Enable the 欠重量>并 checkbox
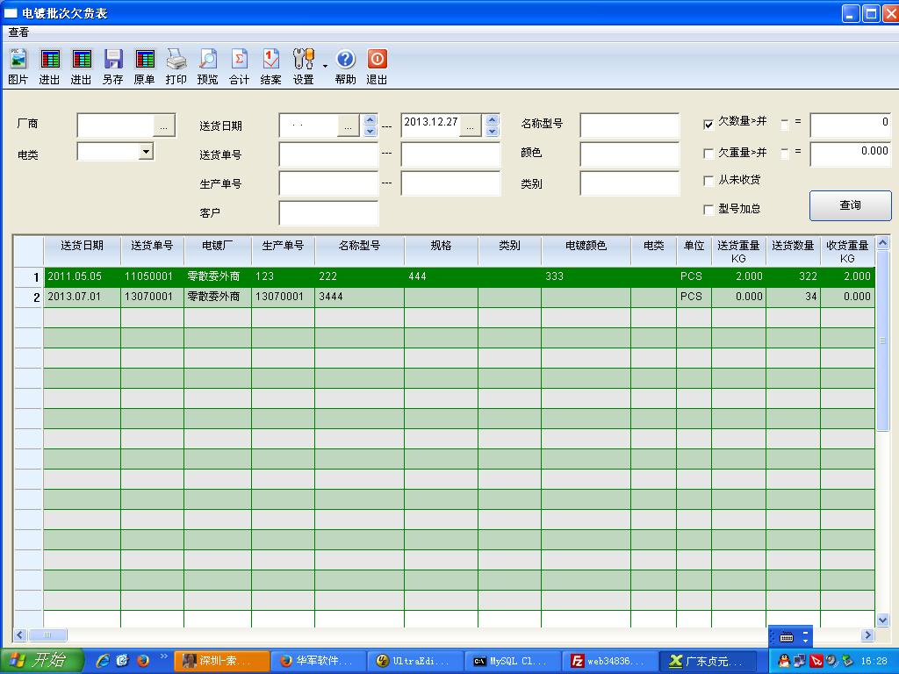Screen dimensions: 899x674 [x=708, y=153]
